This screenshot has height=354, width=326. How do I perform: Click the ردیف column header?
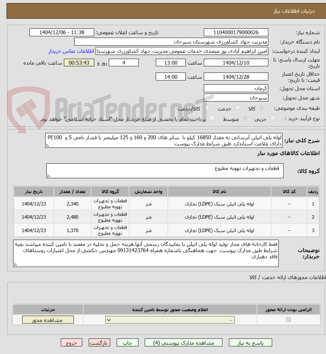coord(313,191)
